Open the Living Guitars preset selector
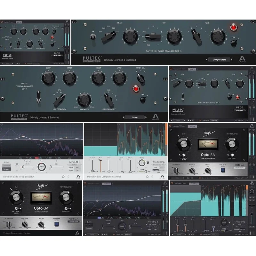Screen dimensions: 256x256 pyautogui.click(x=219, y=60)
